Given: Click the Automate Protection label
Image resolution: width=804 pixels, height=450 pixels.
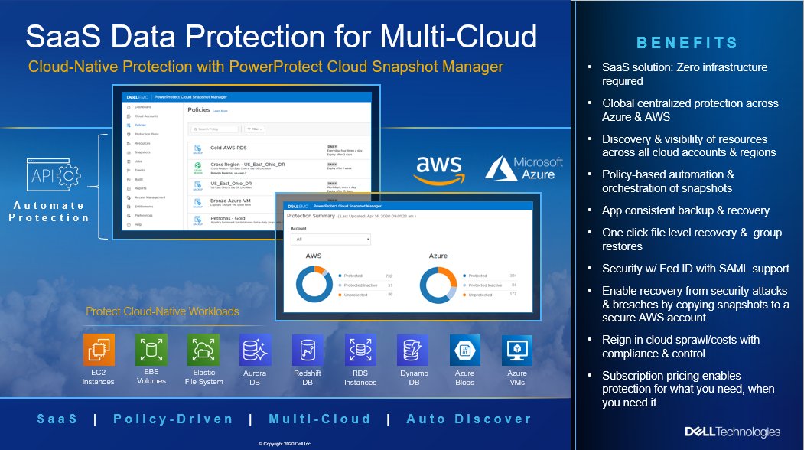Looking at the screenshot, I should 49,211.
